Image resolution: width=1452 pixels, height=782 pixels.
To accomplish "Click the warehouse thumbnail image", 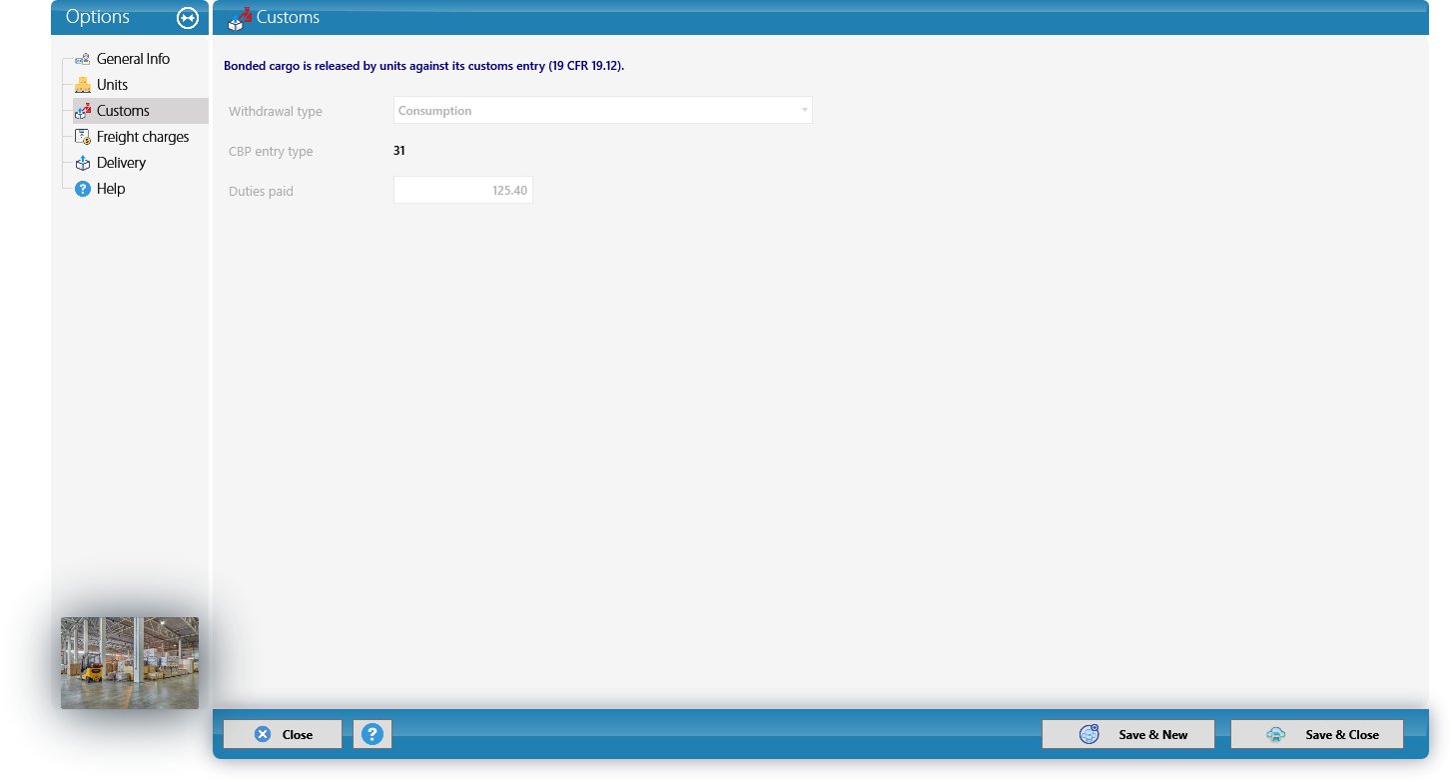I will [x=130, y=663].
